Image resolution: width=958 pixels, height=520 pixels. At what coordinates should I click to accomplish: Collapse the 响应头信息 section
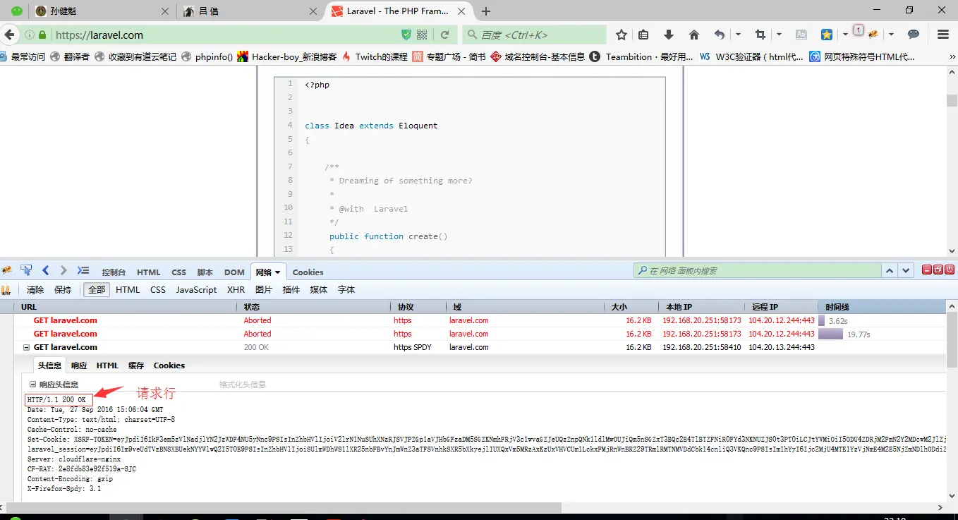pos(32,385)
